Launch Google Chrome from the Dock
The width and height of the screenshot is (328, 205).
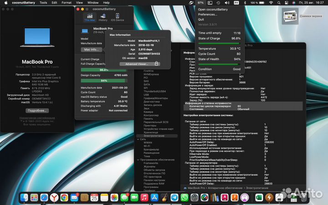(x=64, y=197)
